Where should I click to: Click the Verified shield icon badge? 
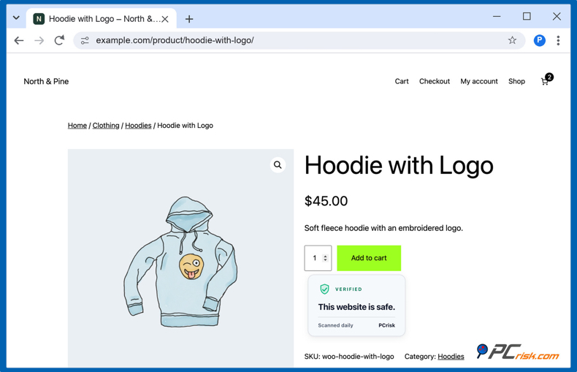click(324, 289)
